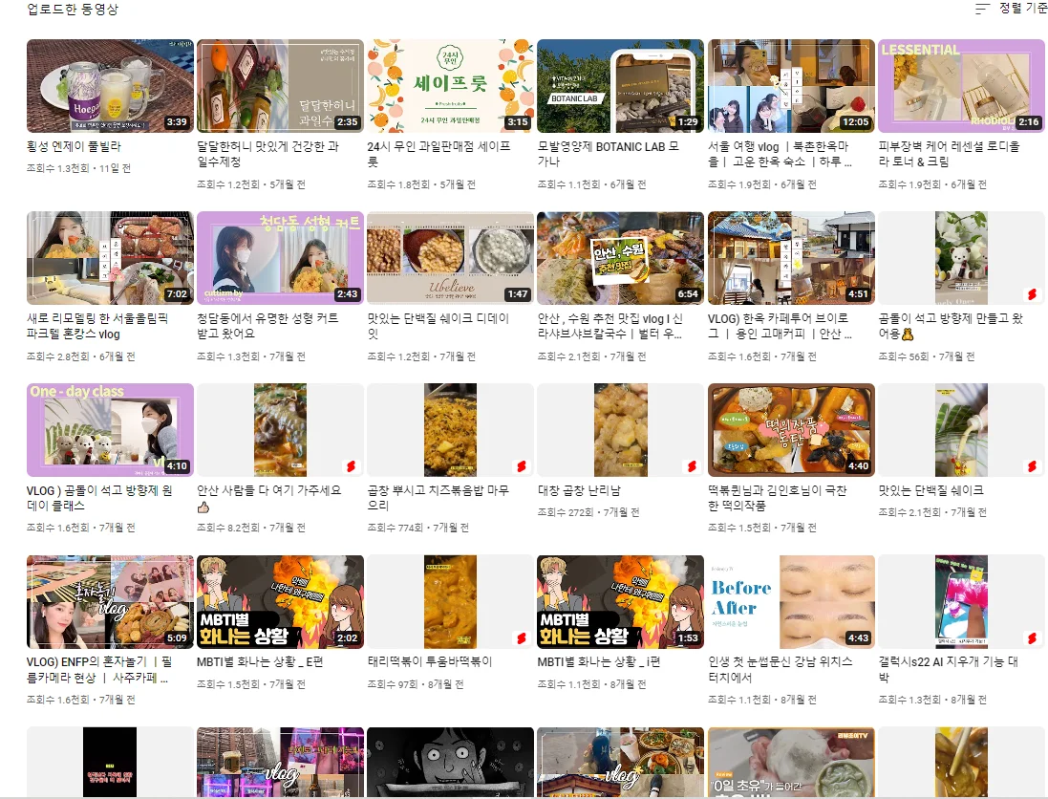Click the title 새로 리모델링 한 서울올림픽파크텔 혼캉스 vlog

click(97, 326)
